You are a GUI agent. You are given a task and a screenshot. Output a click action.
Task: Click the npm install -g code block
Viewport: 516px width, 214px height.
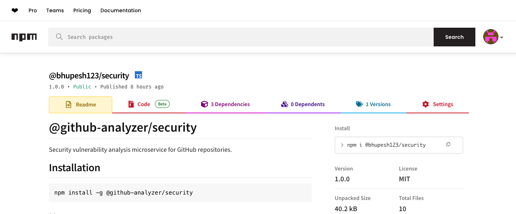tap(180, 192)
